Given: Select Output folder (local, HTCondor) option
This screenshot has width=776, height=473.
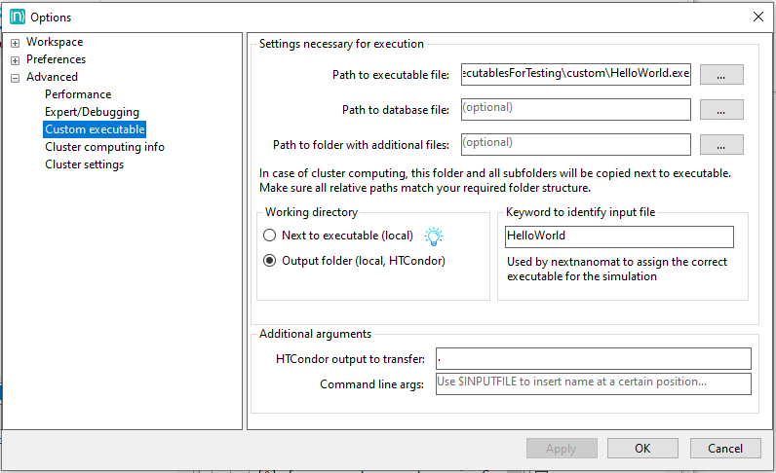Looking at the screenshot, I should point(270,261).
